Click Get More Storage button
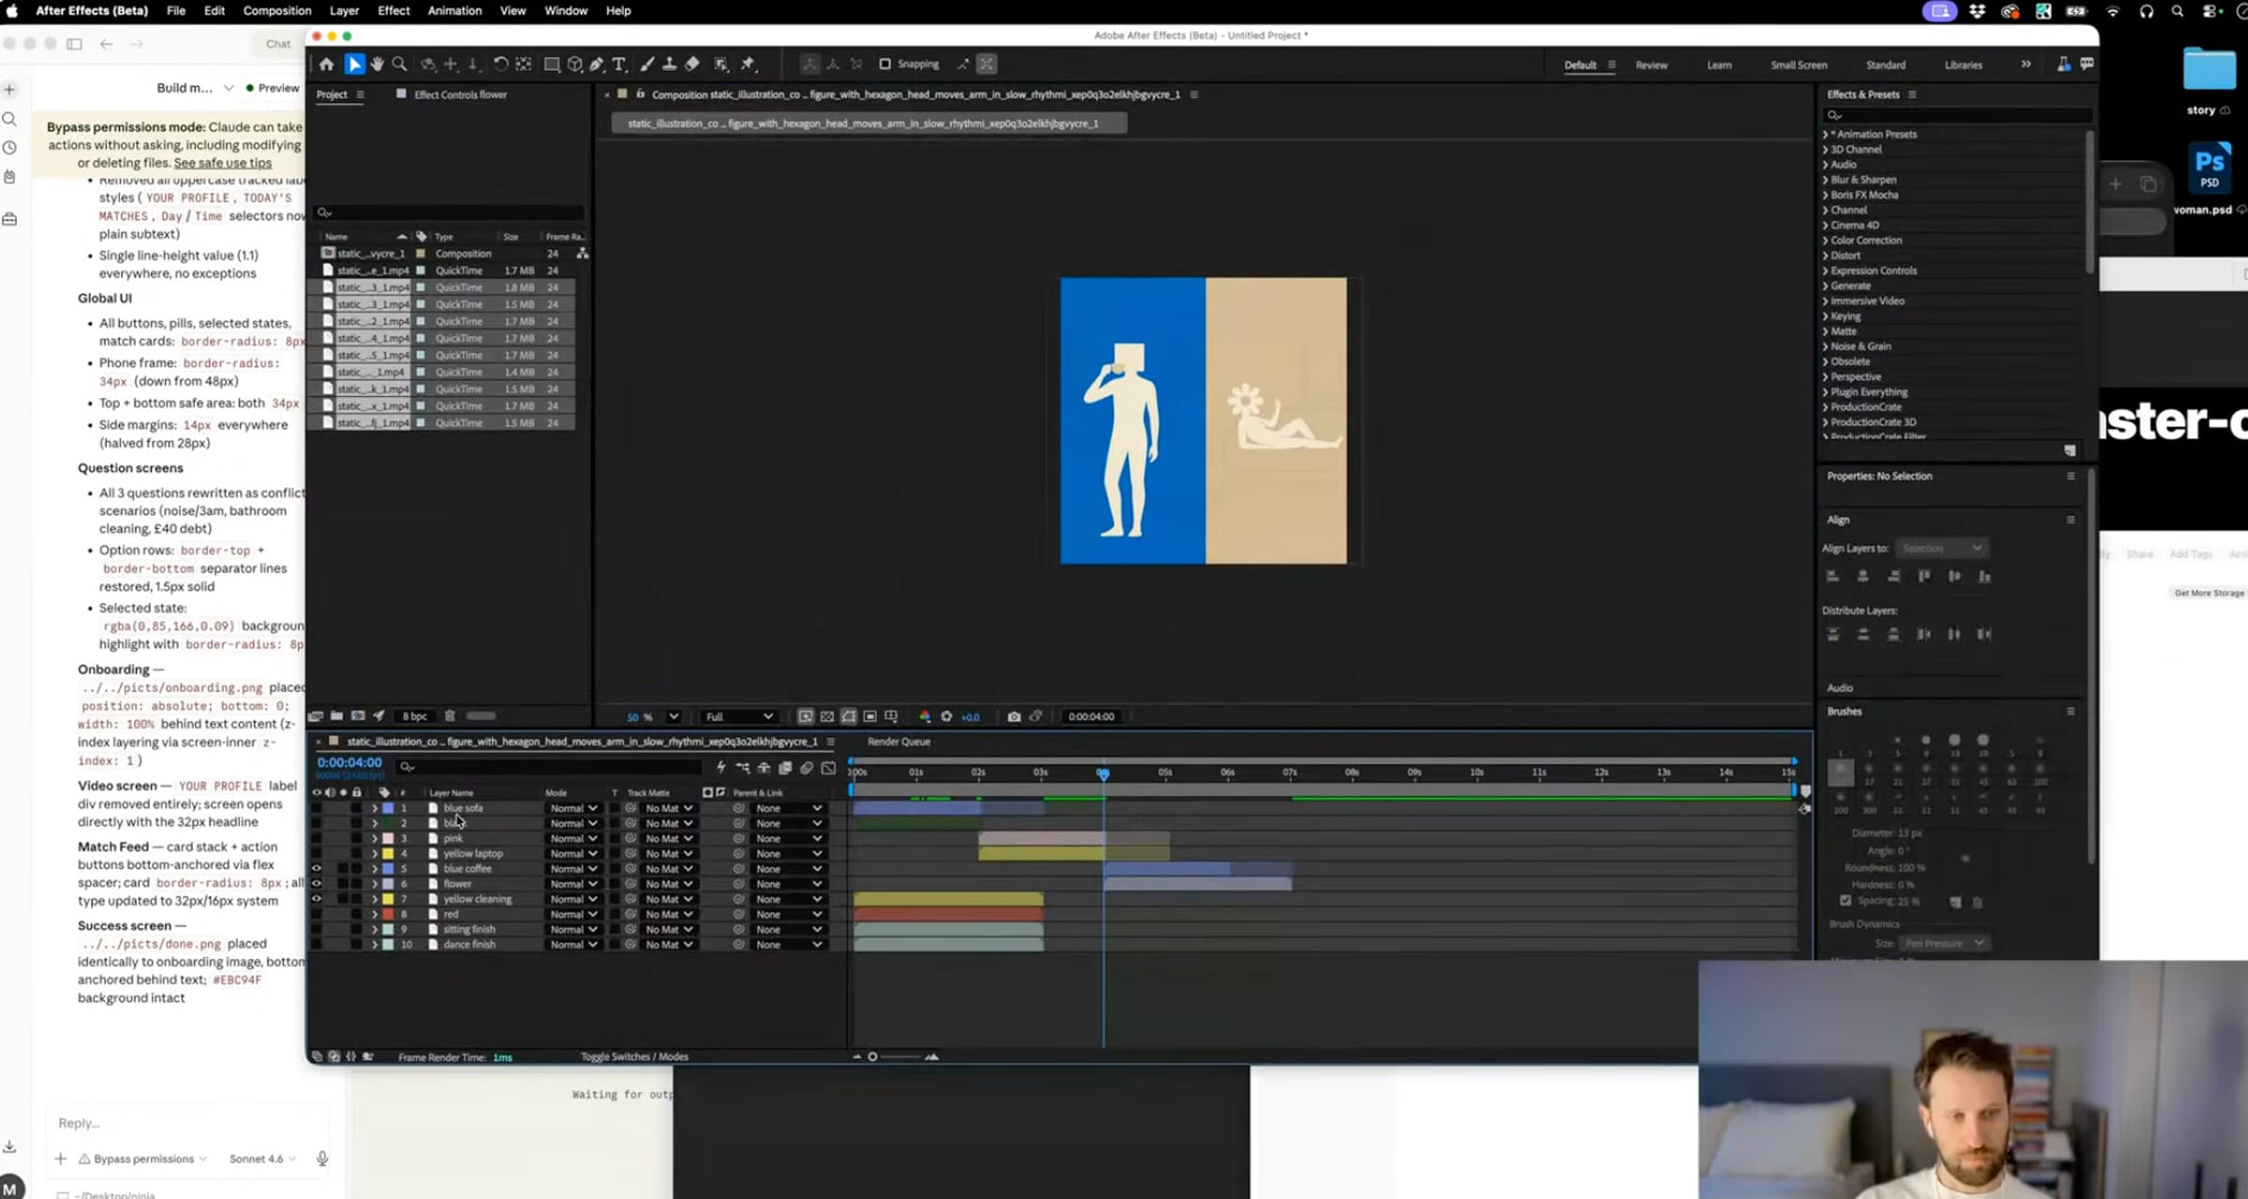Screen dimensions: 2248x1199 (x=2209, y=593)
